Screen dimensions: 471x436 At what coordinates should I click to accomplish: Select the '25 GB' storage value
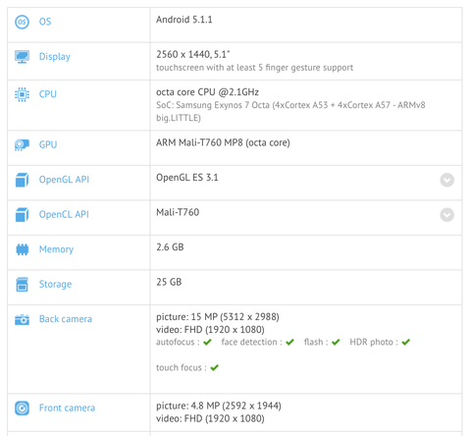[x=169, y=282]
